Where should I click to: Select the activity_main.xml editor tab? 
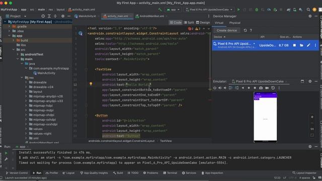118,16
